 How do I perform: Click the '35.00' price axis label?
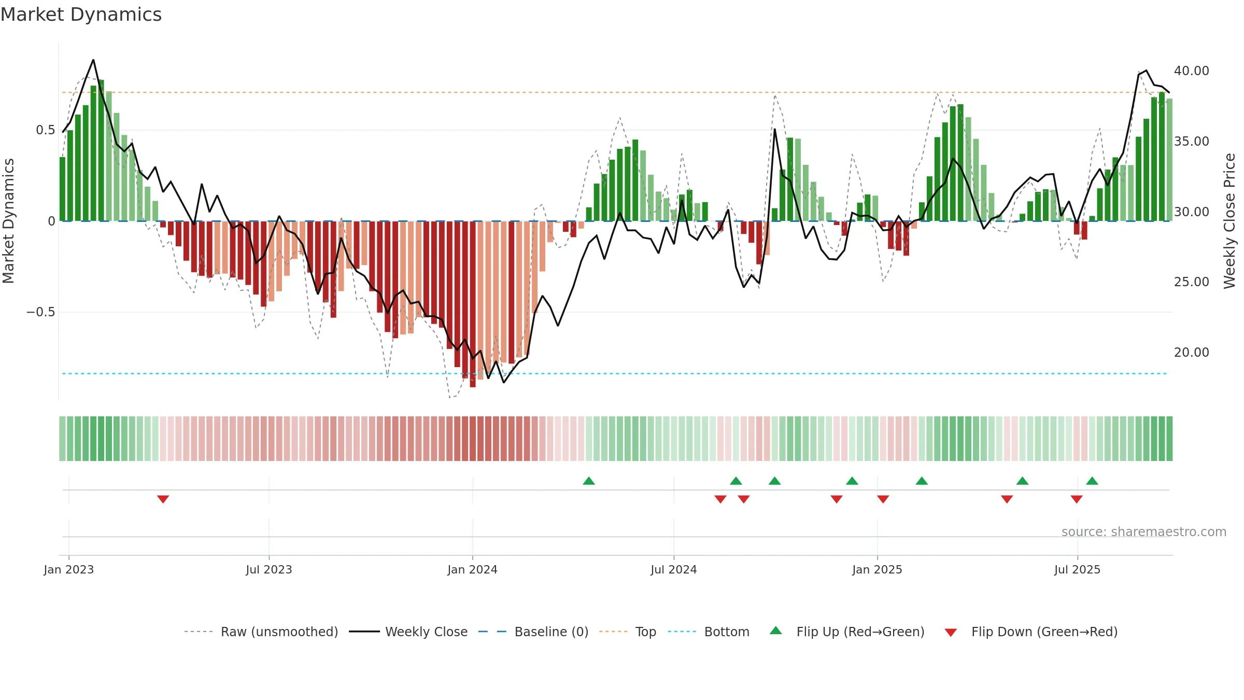(1191, 142)
